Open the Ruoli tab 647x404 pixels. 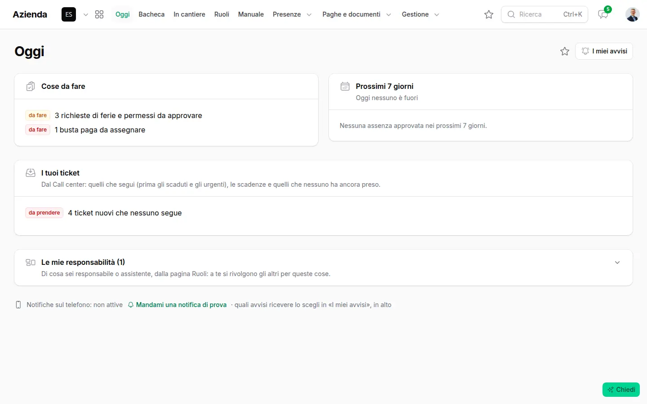222,14
